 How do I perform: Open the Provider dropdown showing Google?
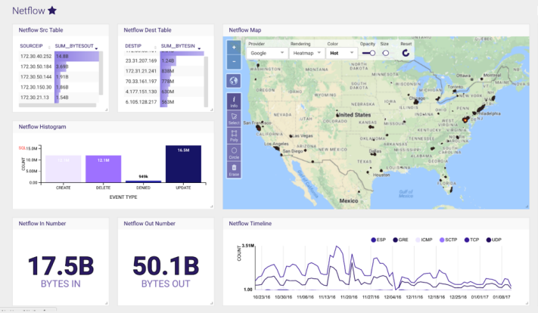click(268, 53)
